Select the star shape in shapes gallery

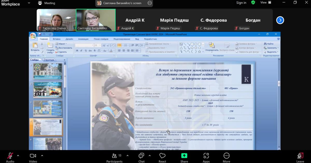click(x=199, y=51)
